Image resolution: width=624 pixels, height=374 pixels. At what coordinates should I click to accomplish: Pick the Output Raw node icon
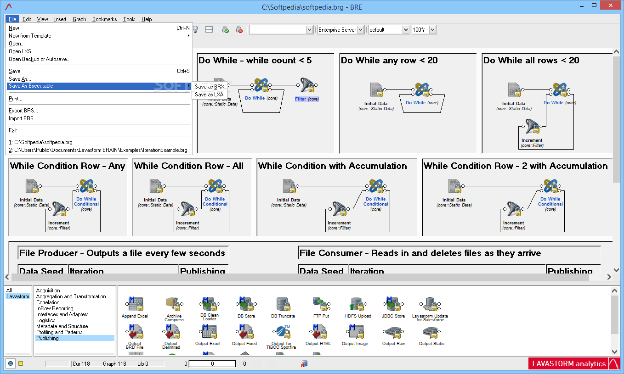[394, 332]
